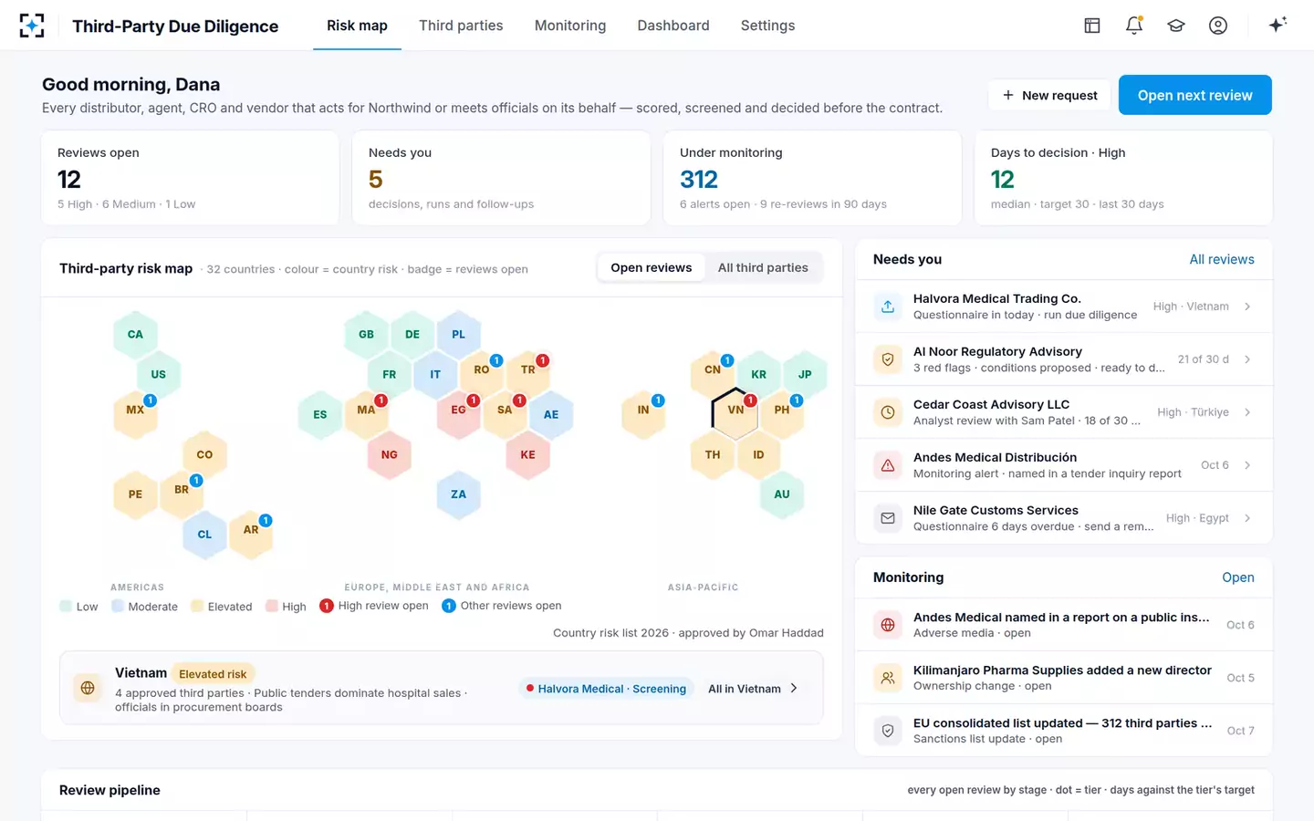Expand the Cedar Coast Advisory LLC row chevron
The width and height of the screenshot is (1314, 821).
[x=1247, y=412]
